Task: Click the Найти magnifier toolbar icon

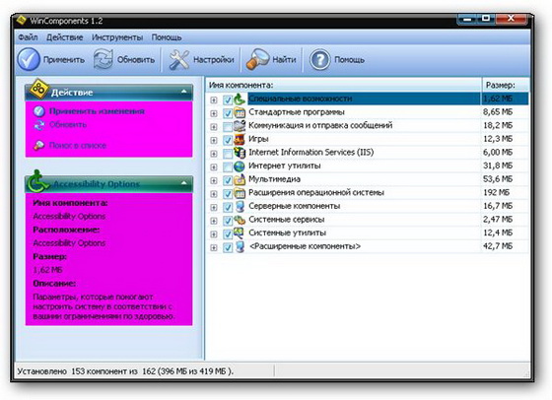Action: point(257,59)
